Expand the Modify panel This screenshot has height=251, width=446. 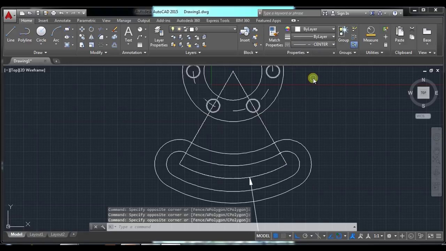point(99,53)
